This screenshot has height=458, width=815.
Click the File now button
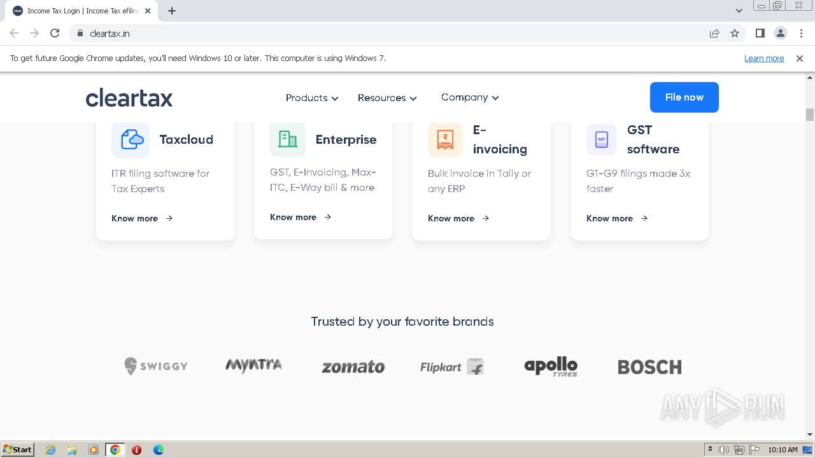684,97
